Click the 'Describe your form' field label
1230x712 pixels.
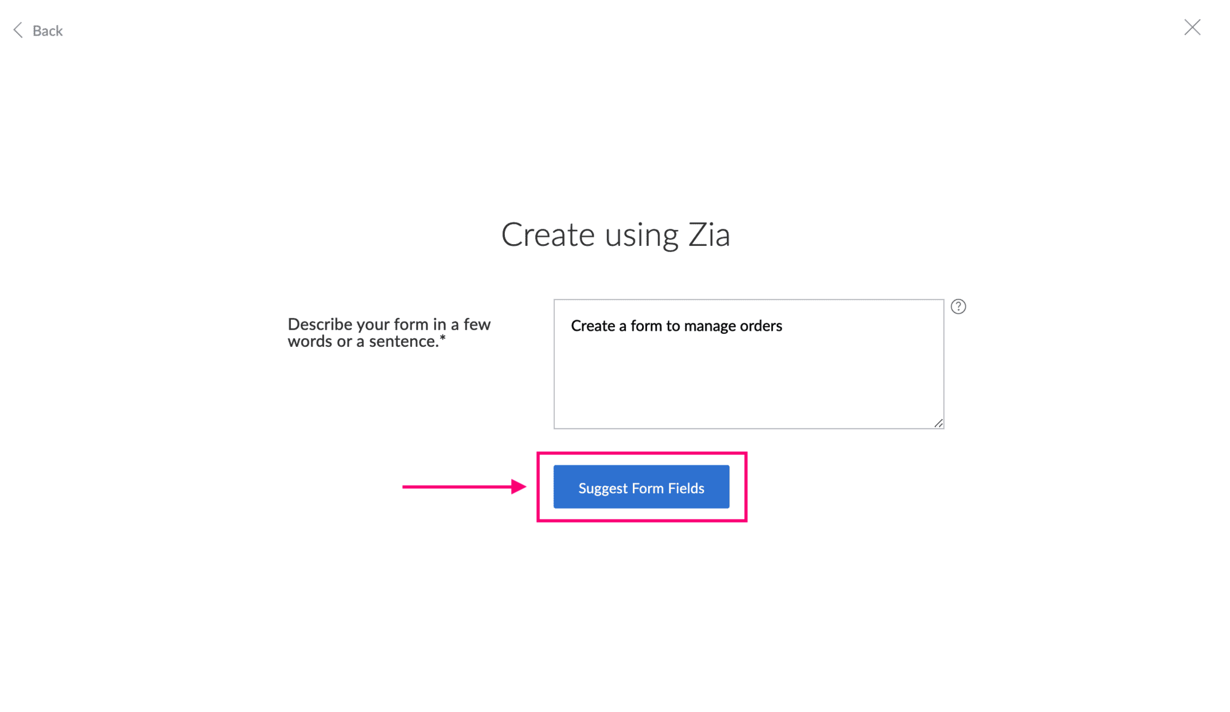(x=389, y=324)
